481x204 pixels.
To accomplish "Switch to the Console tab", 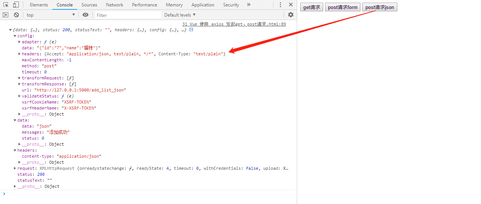I will [x=65, y=5].
